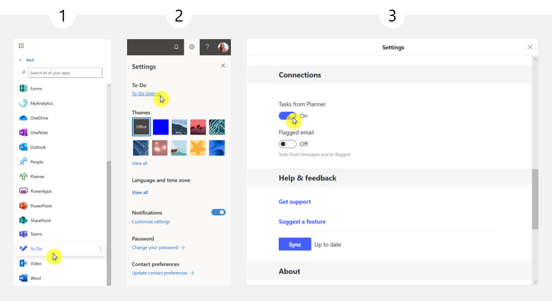Click the Get support link
Screen dimensions: 552x301
click(294, 201)
